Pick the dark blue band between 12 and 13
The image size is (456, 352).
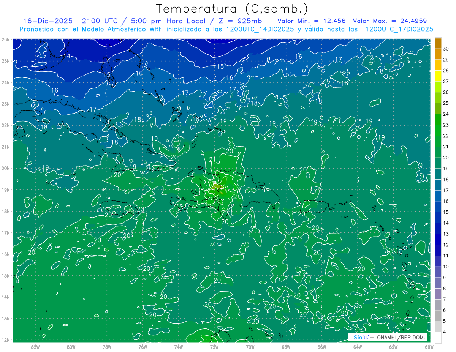(x=438, y=239)
